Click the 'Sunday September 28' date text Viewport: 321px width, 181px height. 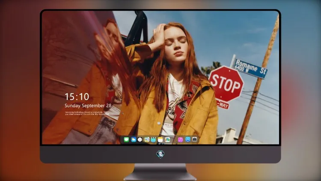(88, 106)
